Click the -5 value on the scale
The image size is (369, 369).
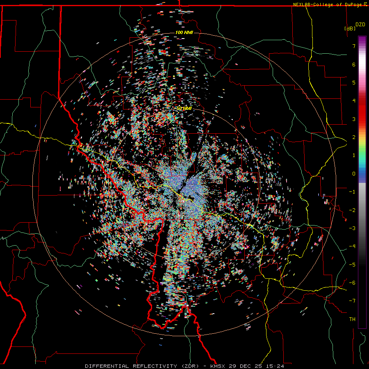[x=352, y=265]
